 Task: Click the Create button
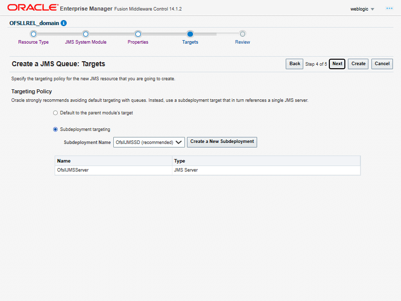pos(358,64)
